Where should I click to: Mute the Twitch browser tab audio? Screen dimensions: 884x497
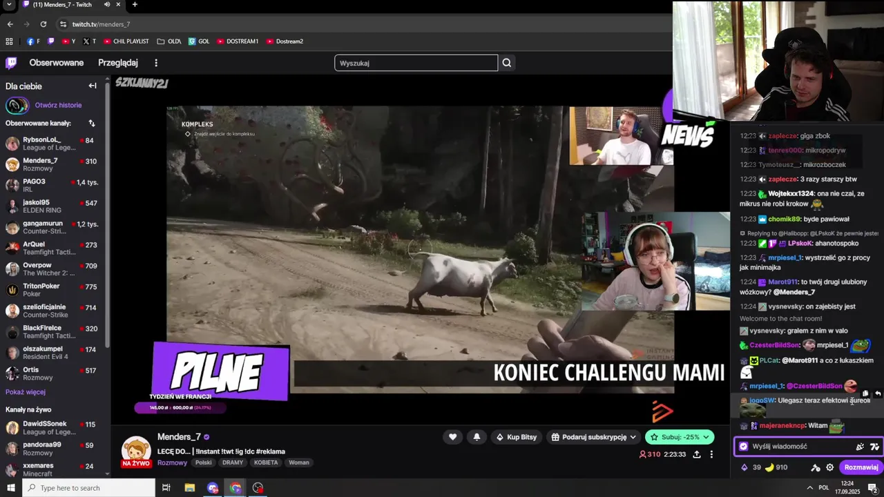click(x=107, y=4)
